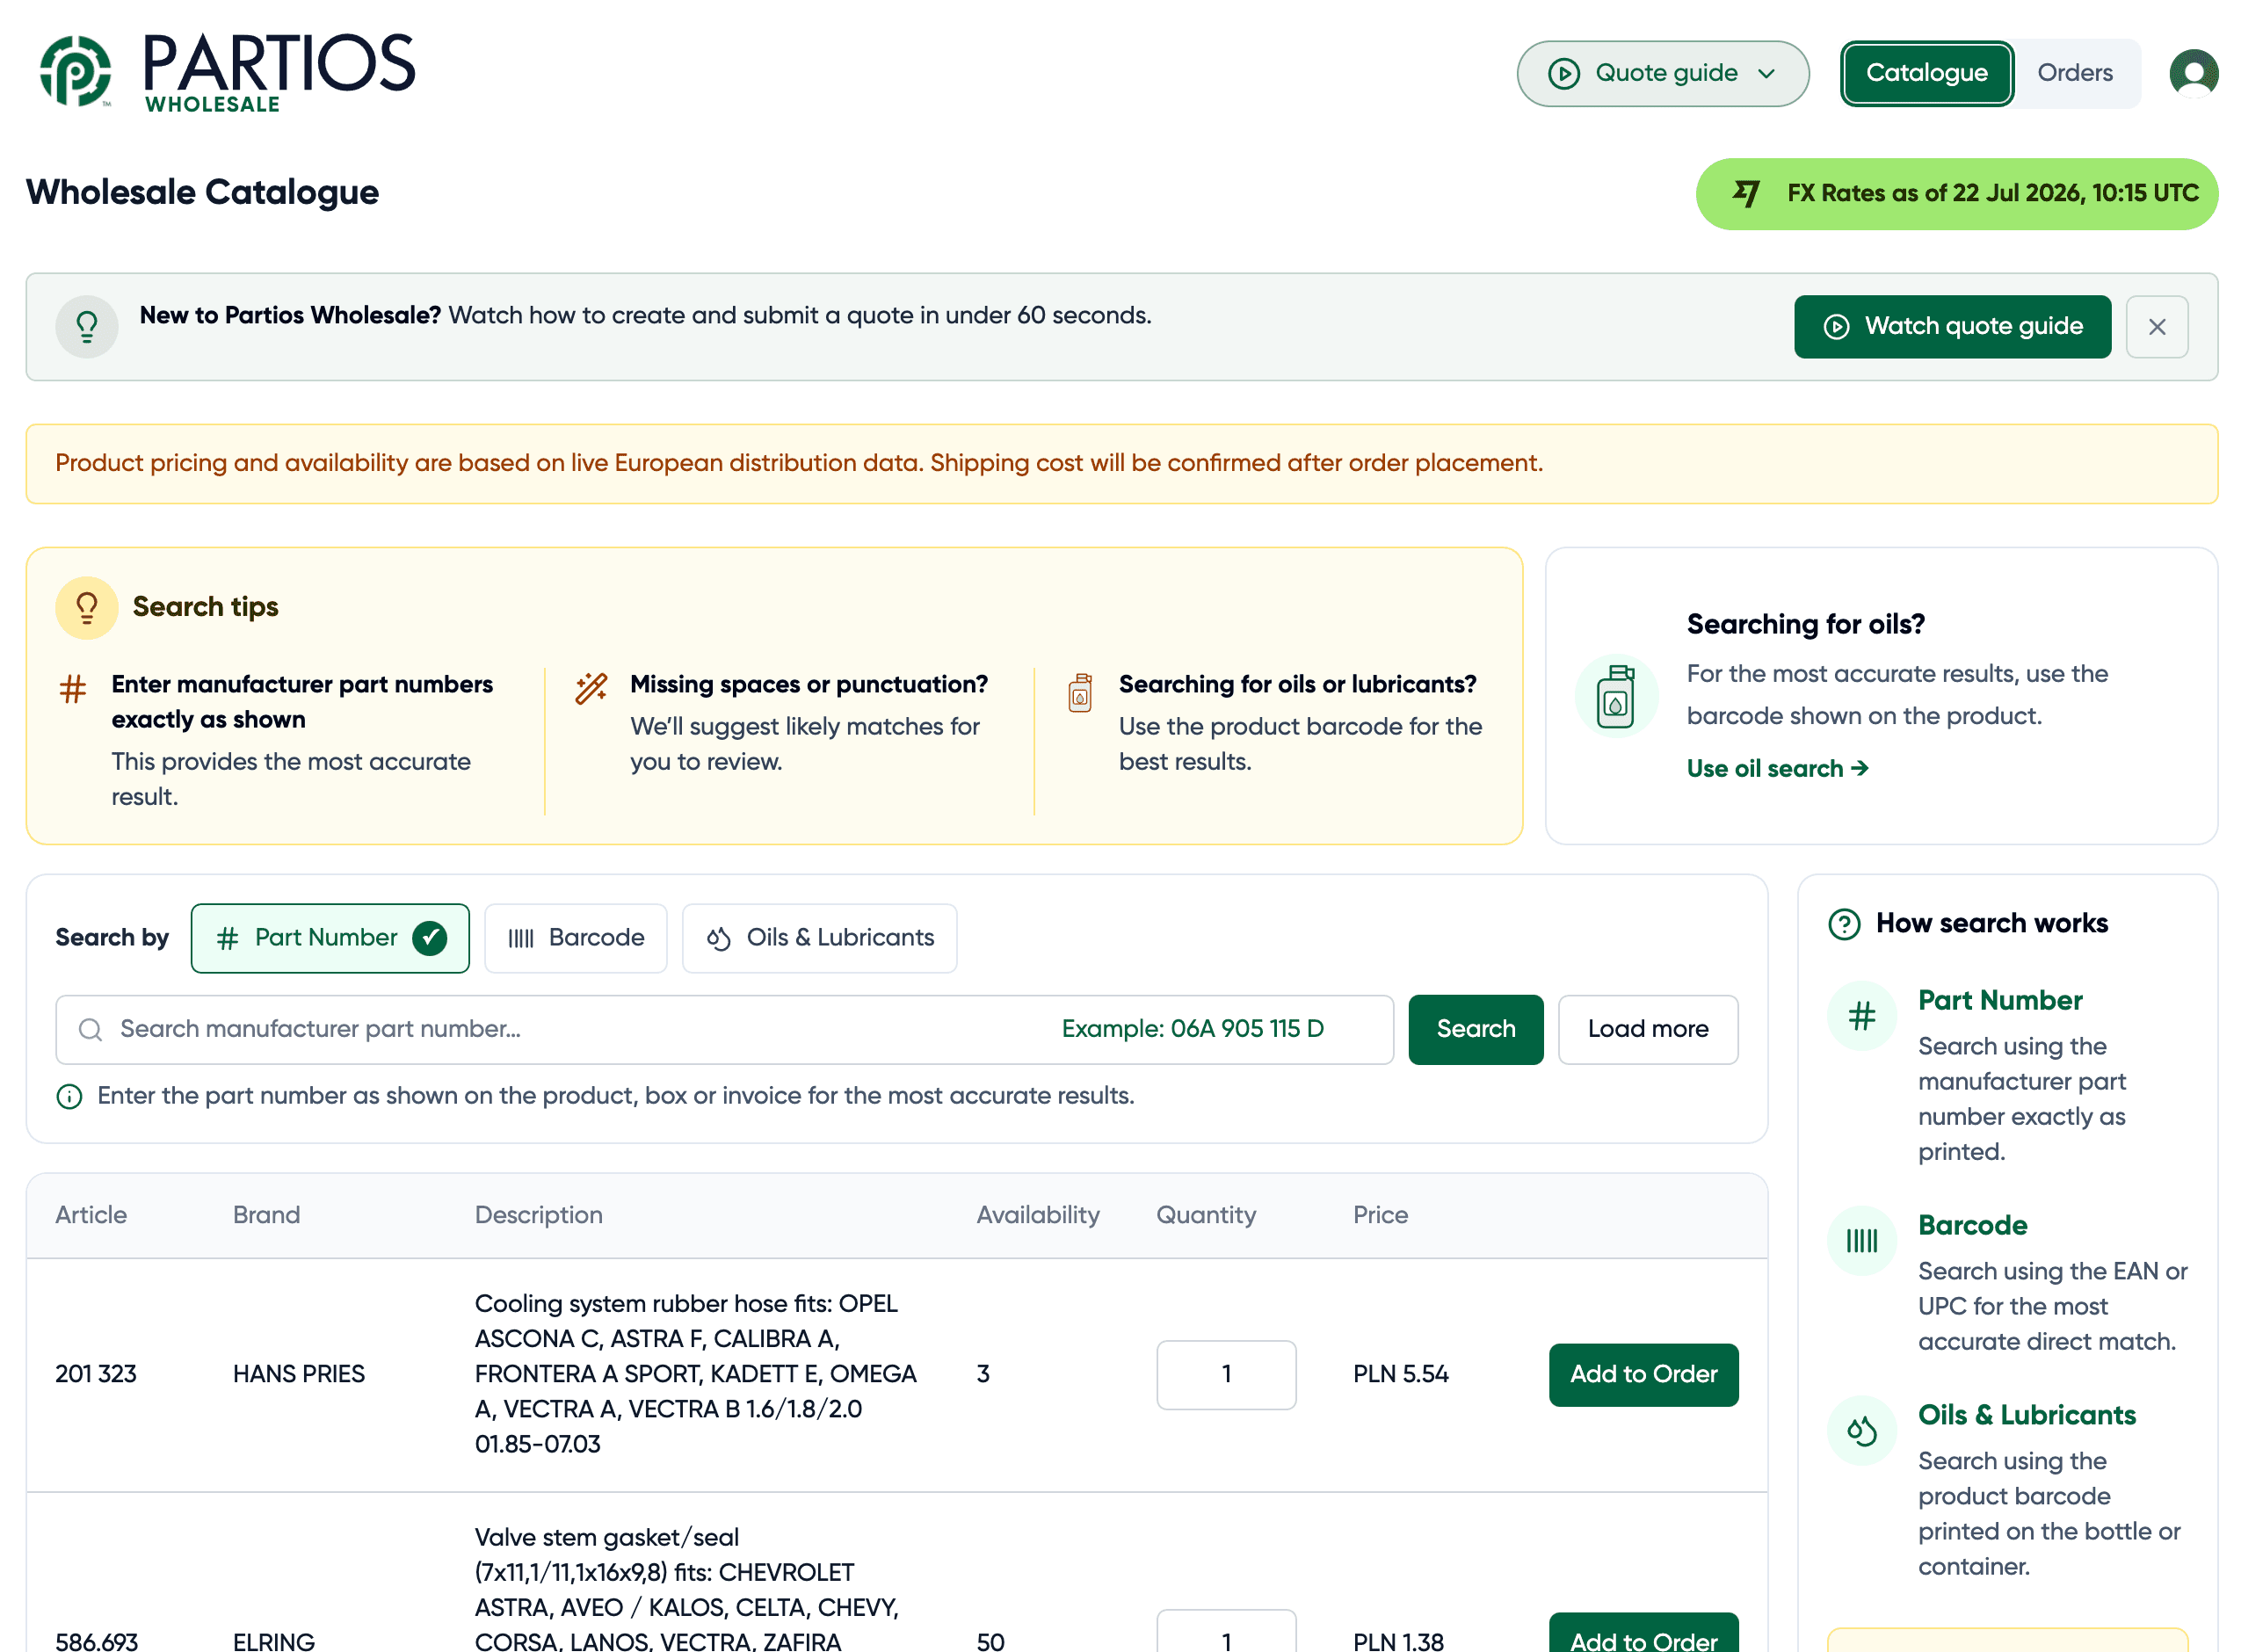The height and width of the screenshot is (1652, 2241).
Task: Switch to the Catalogue tab
Action: [1926, 73]
